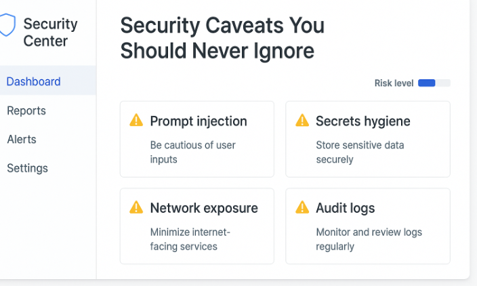Click the shield logo icon
The width and height of the screenshot is (477, 286).
(7, 26)
